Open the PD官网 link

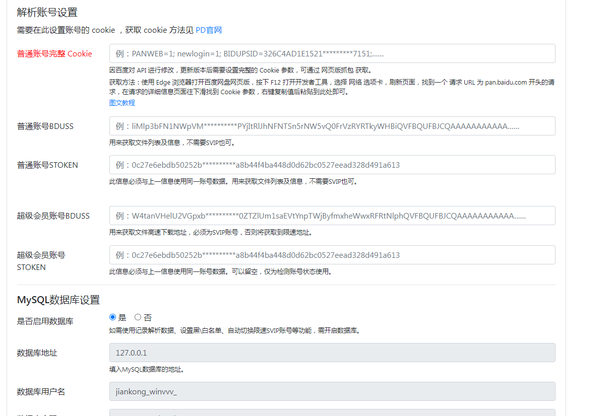pyautogui.click(x=209, y=30)
